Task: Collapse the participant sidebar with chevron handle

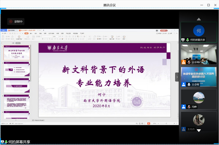Action: point(177,77)
